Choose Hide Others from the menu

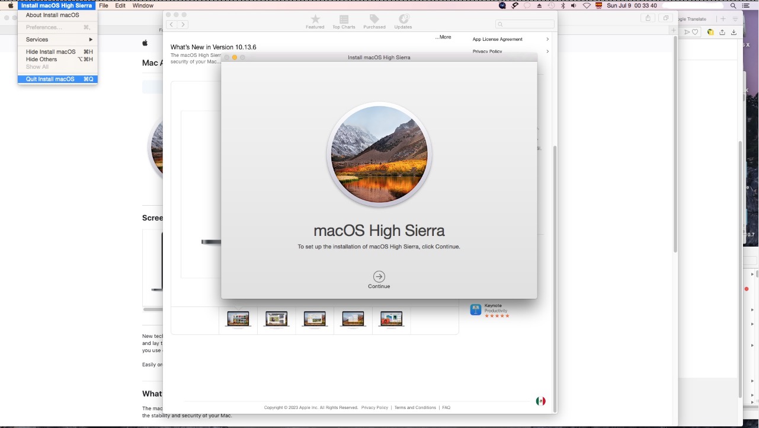coord(57,59)
